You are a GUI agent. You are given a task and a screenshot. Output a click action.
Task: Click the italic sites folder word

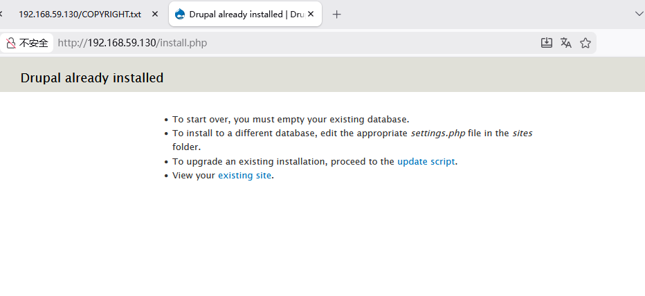[522, 133]
